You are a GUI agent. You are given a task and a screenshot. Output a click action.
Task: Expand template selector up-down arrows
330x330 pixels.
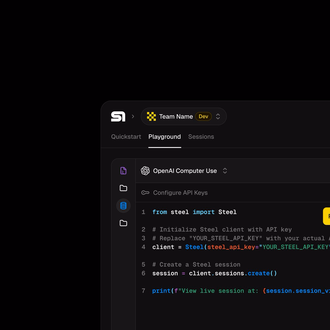pyautogui.click(x=225, y=171)
